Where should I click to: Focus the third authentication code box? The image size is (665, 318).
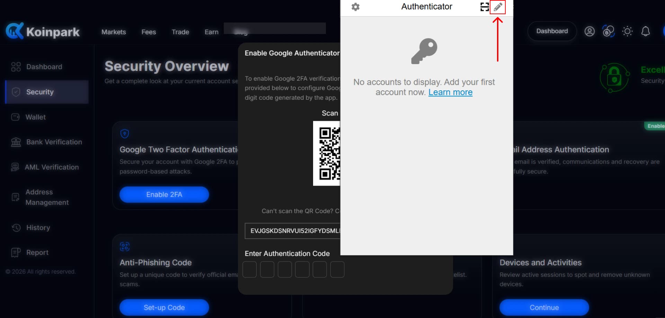[x=285, y=270]
